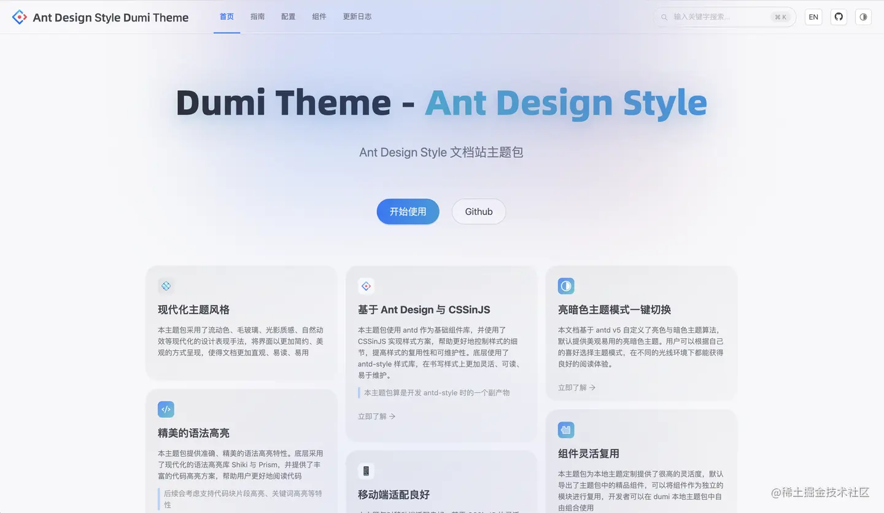
Task: Open 立即了解 link in CSSinJS card
Action: [x=377, y=416]
